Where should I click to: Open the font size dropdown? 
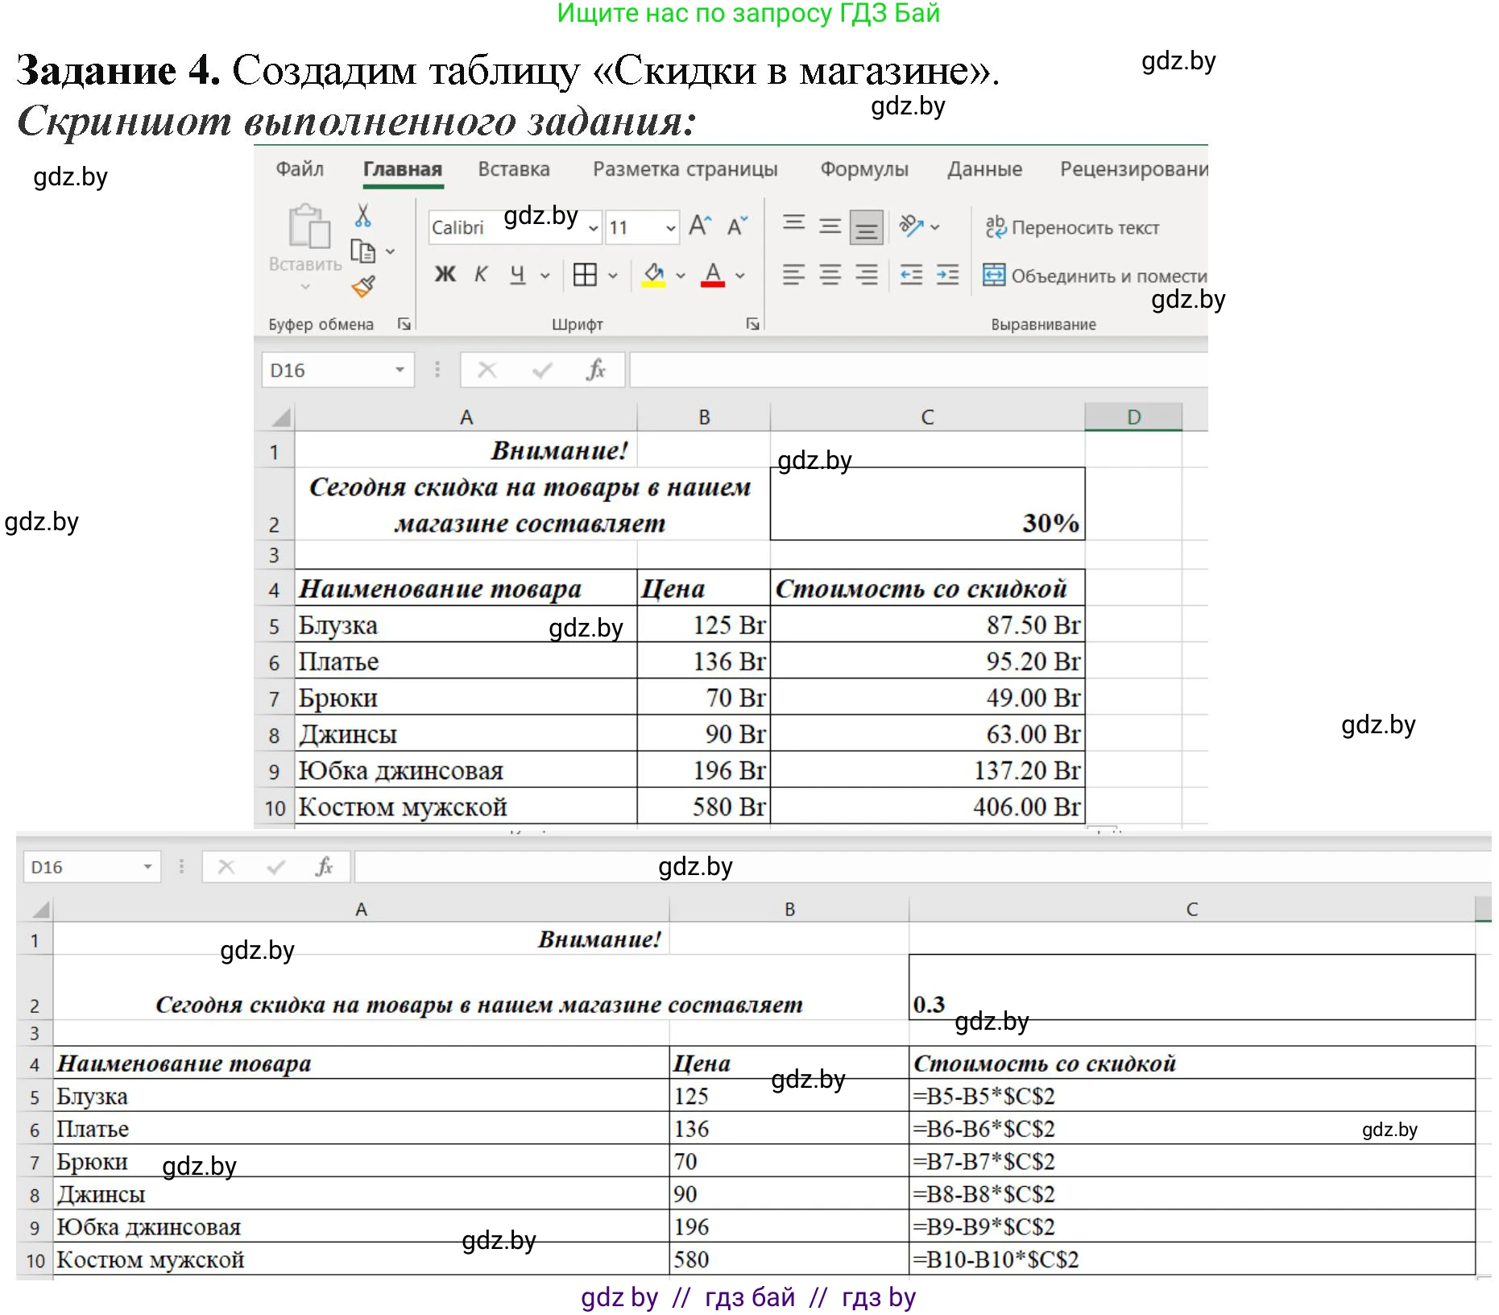[671, 227]
